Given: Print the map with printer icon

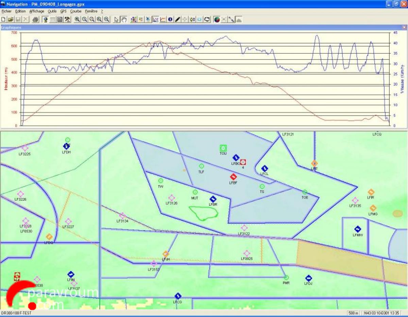Looking at the screenshot, I should pyautogui.click(x=35, y=19).
